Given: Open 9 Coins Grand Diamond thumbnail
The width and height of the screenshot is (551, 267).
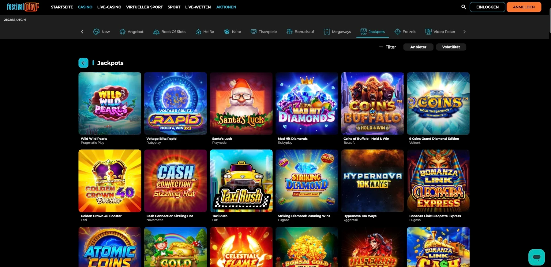Looking at the screenshot, I should [x=438, y=104].
